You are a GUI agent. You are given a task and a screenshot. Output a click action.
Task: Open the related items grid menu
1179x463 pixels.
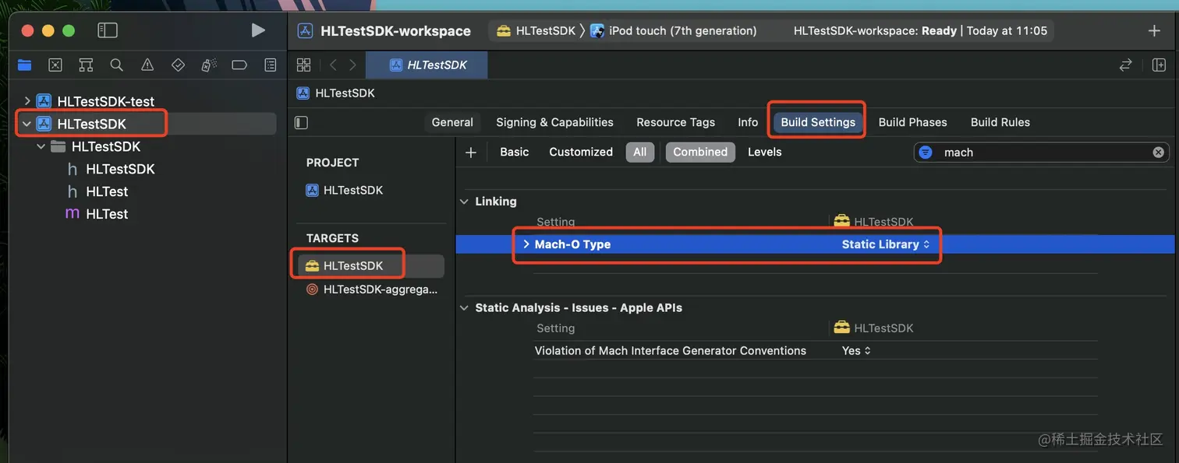click(304, 65)
